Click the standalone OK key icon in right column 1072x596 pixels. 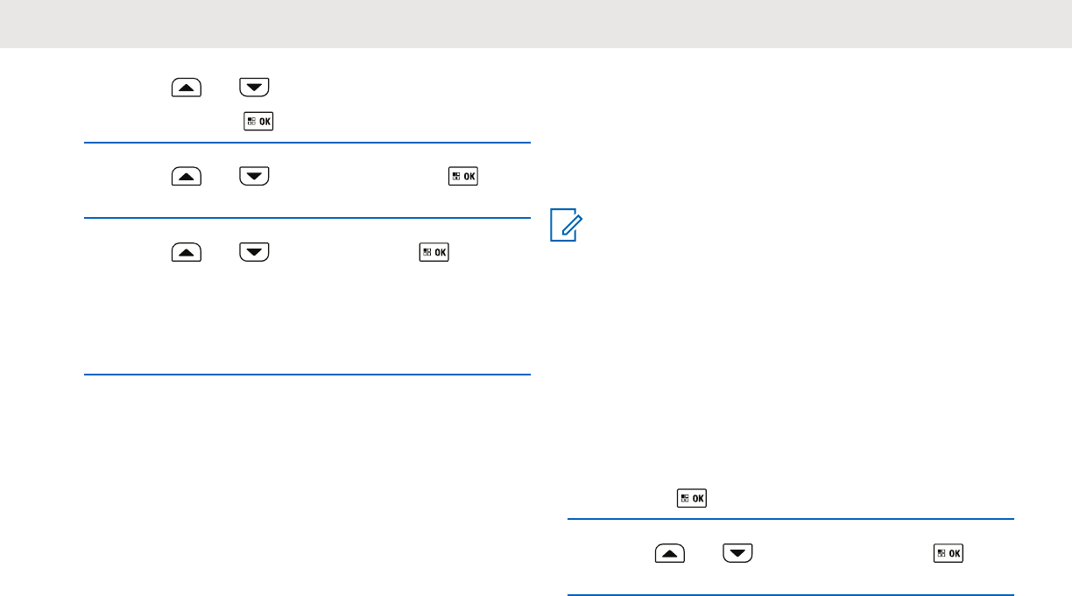point(692,499)
